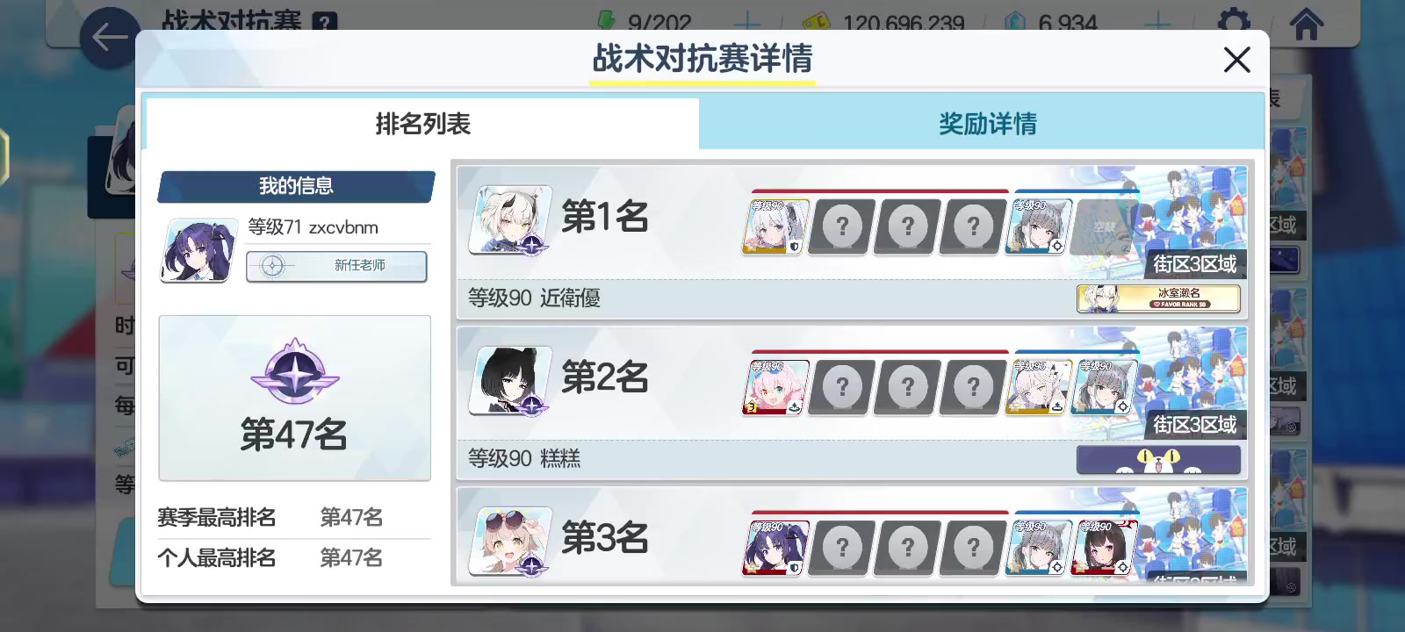
Task: Click the help question mark beside 战术对抗赛
Action: point(325,21)
